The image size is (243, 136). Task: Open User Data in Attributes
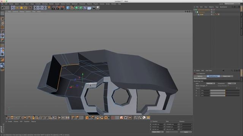pyautogui.click(x=208, y=71)
